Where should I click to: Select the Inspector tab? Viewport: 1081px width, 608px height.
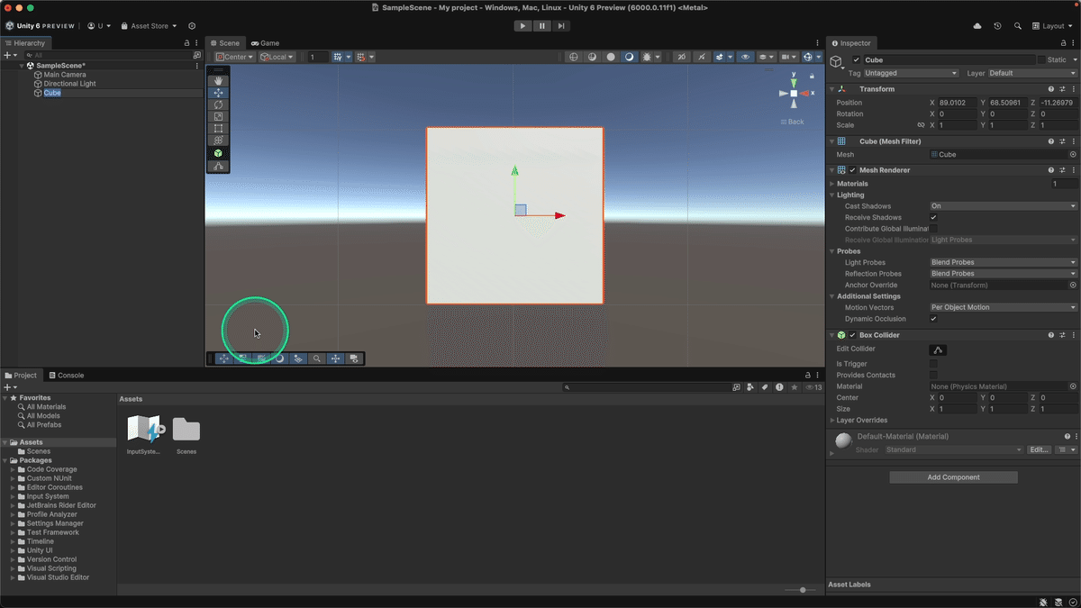pyautogui.click(x=850, y=43)
